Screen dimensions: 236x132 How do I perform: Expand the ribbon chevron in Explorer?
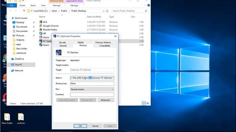tap(145, 5)
